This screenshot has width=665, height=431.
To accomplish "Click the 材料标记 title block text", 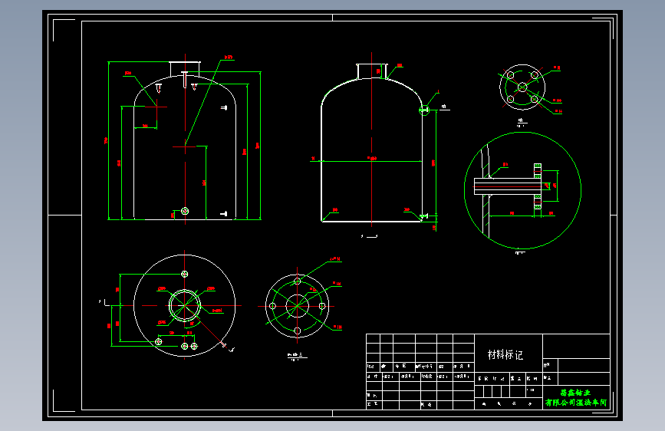I will click(505, 354).
